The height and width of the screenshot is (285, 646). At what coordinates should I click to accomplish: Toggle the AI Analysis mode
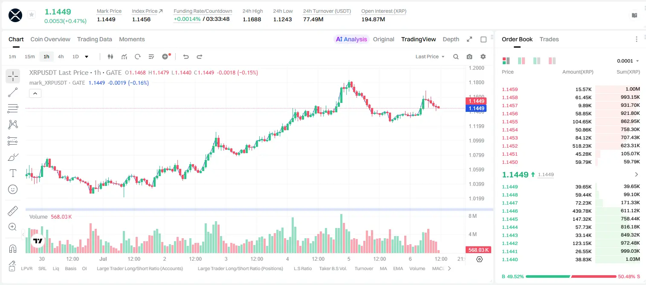coord(351,39)
